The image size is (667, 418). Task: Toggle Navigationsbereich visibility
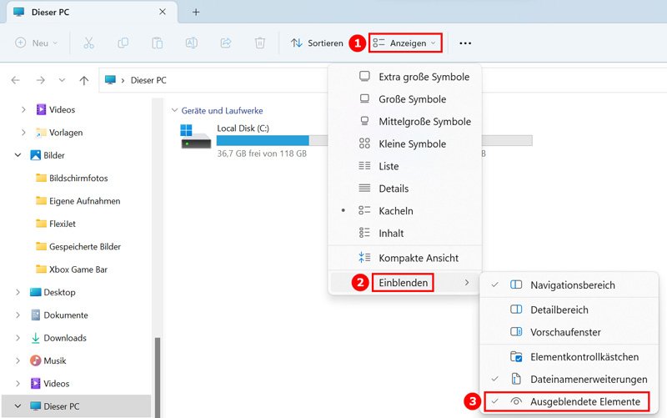569,285
